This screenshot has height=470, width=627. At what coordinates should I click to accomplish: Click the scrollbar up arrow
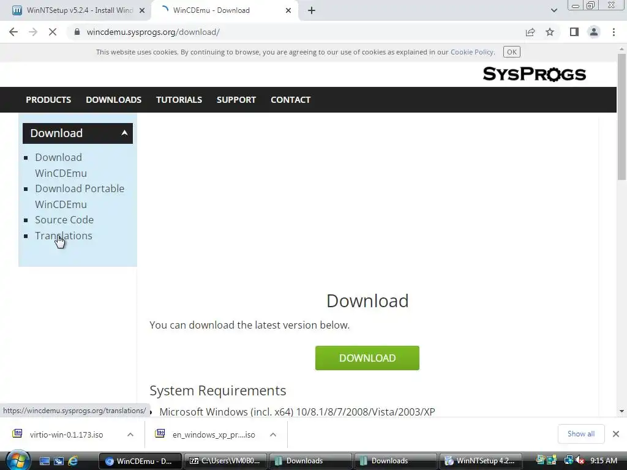point(621,49)
